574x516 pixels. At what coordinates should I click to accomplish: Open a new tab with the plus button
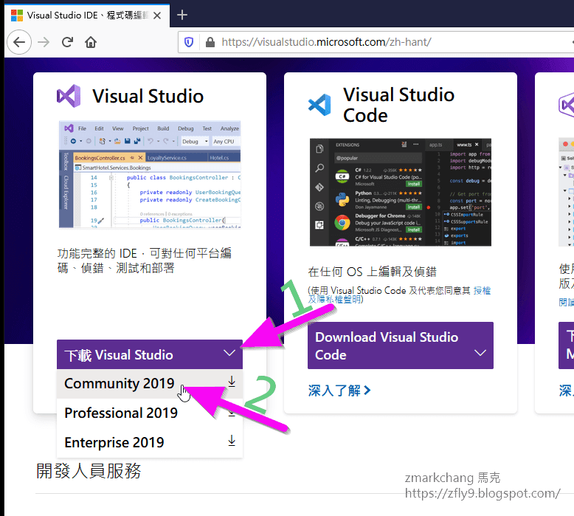pos(182,15)
